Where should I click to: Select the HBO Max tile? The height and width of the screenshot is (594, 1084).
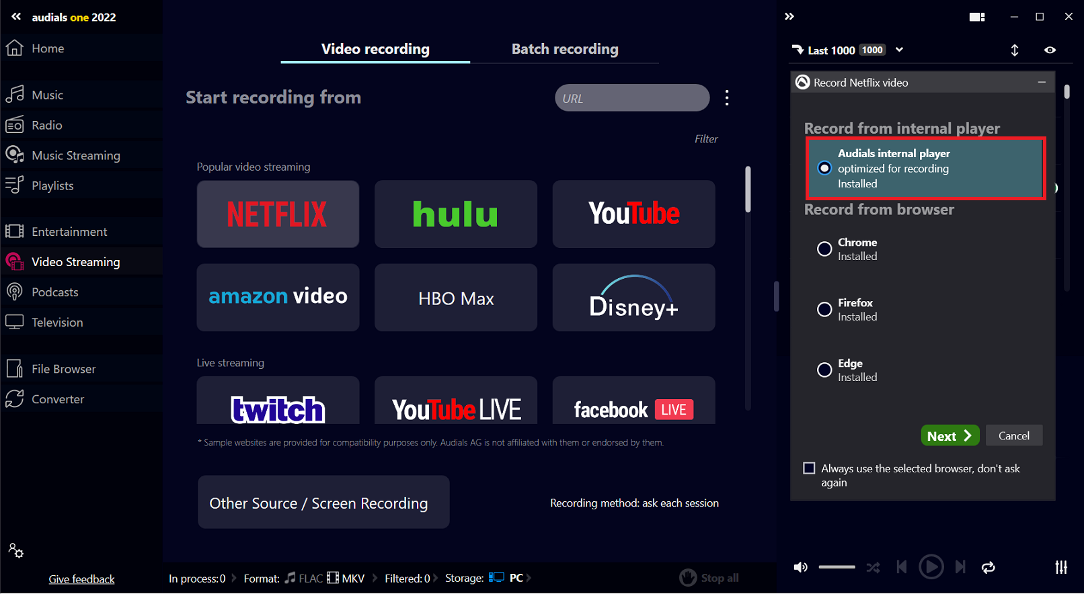[456, 297]
